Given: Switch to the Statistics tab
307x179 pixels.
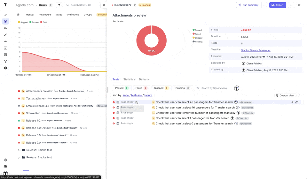Looking at the screenshot, I should pyautogui.click(x=129, y=79).
